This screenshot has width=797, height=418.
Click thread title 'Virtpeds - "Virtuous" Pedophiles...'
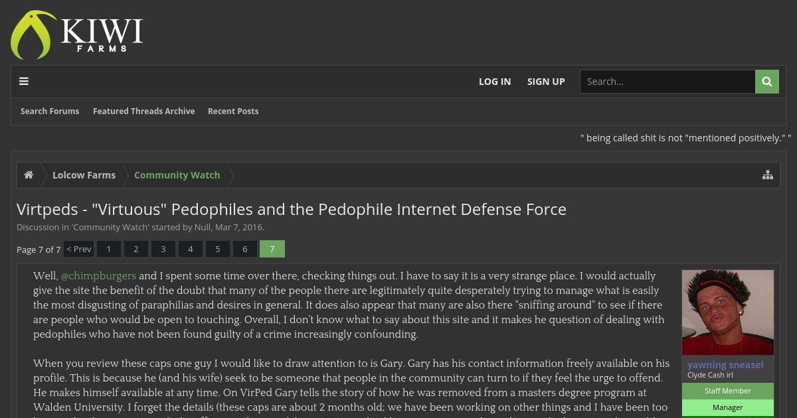[x=292, y=209]
